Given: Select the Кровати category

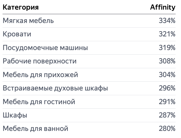Looking at the screenshot, I should click(x=17, y=34).
